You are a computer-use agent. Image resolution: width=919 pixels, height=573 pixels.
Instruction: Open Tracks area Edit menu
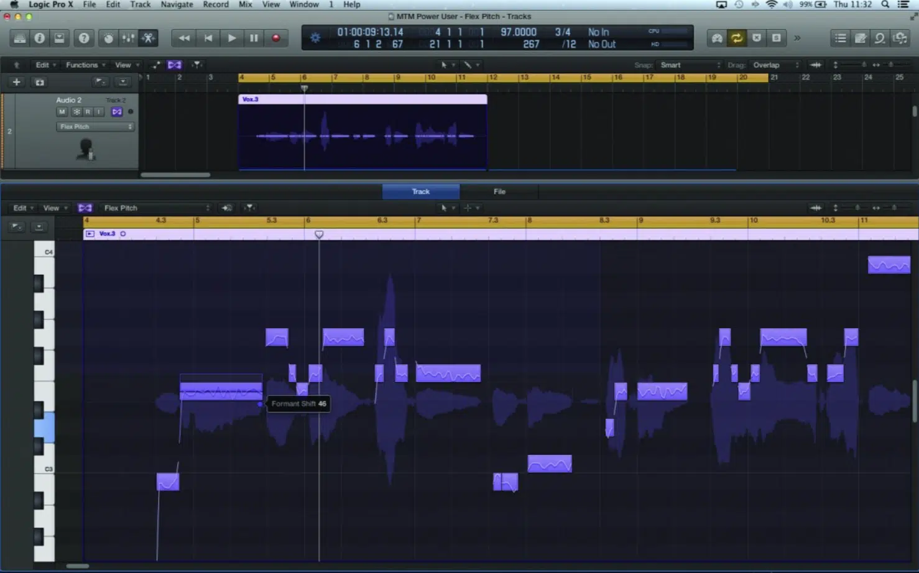45,65
